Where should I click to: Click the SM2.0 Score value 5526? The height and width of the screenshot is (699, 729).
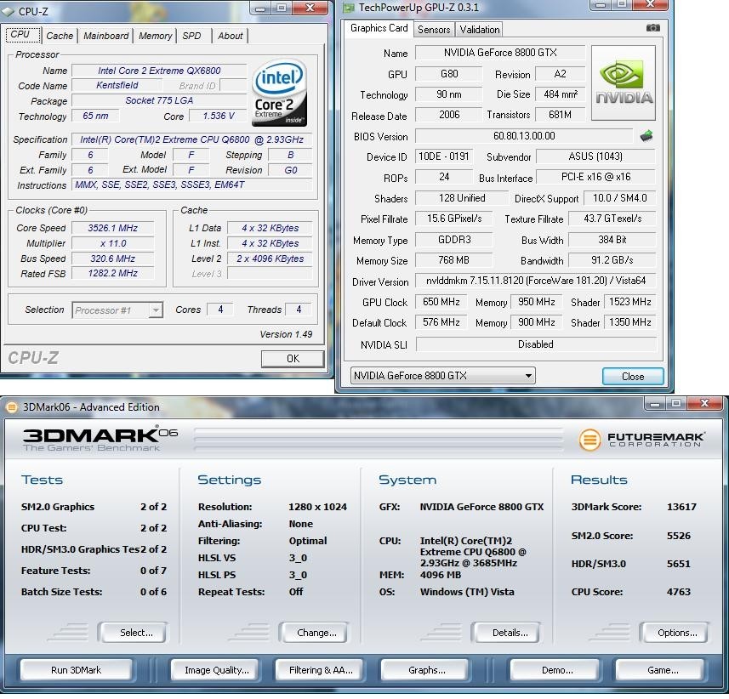(678, 536)
